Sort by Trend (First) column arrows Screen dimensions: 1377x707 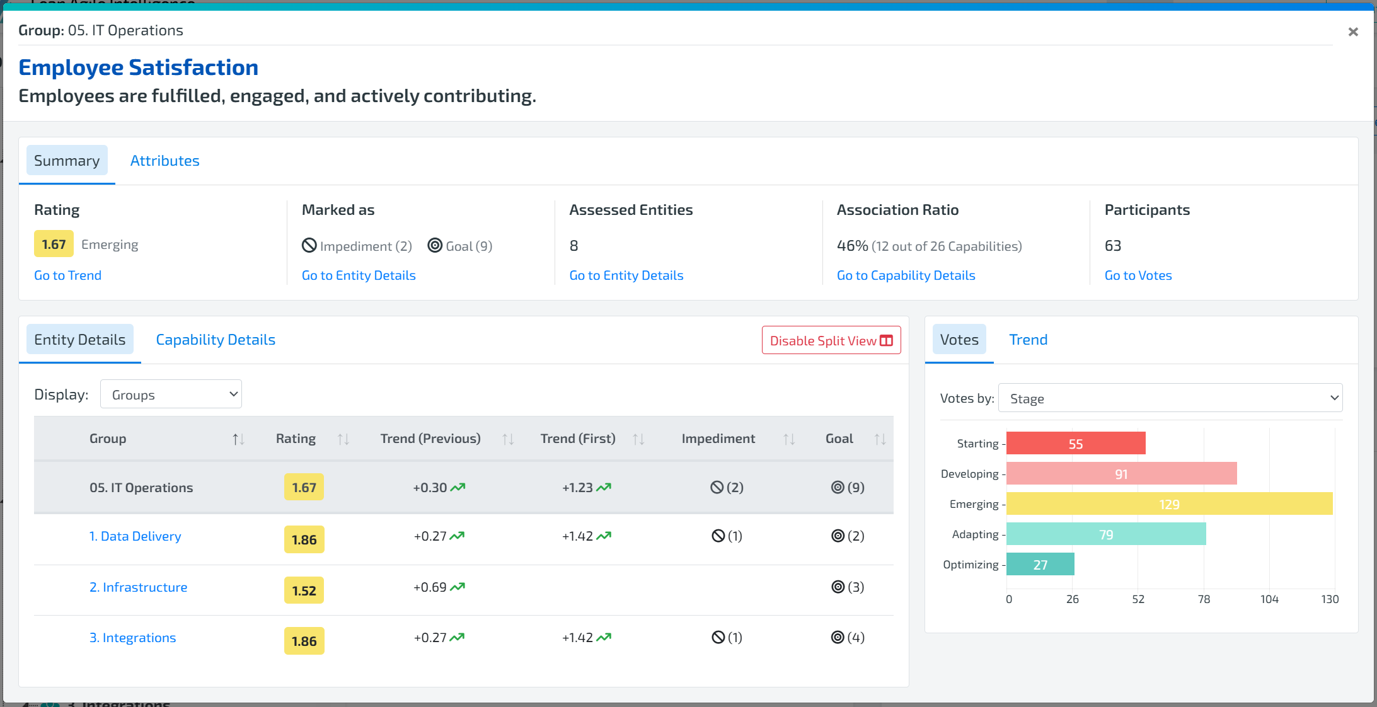coord(638,439)
